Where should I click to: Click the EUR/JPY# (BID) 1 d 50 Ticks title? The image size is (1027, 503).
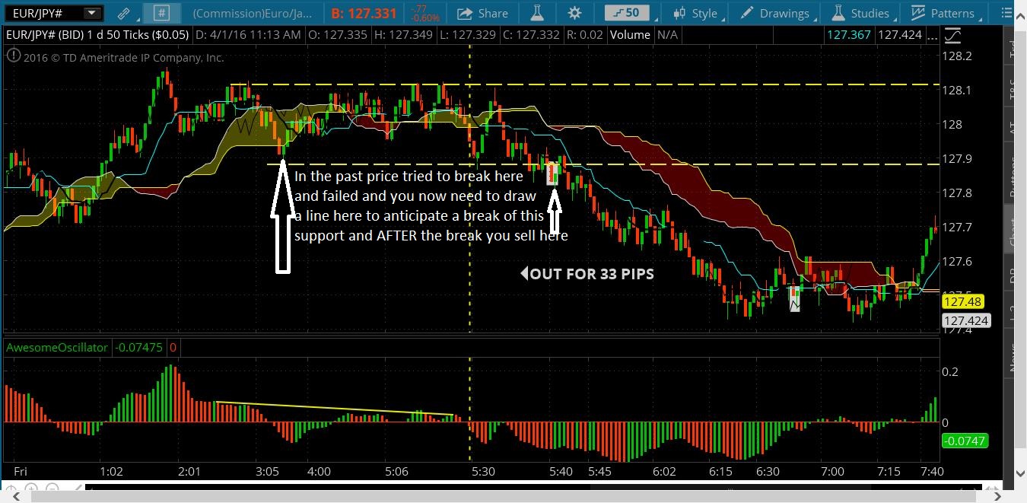[x=97, y=35]
